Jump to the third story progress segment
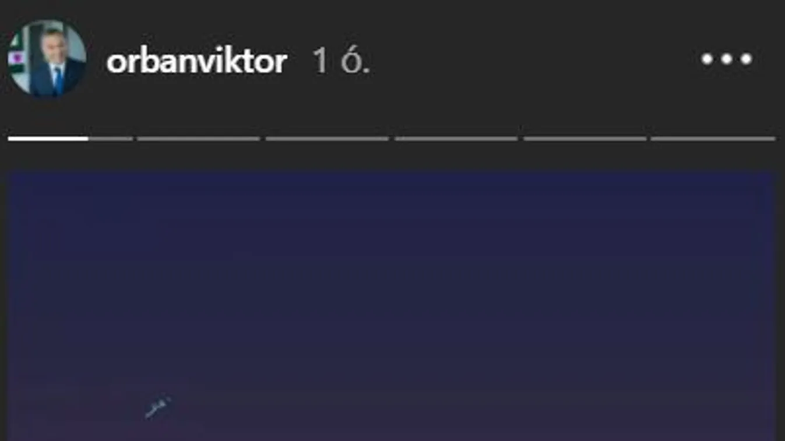This screenshot has height=441, width=785. point(327,138)
